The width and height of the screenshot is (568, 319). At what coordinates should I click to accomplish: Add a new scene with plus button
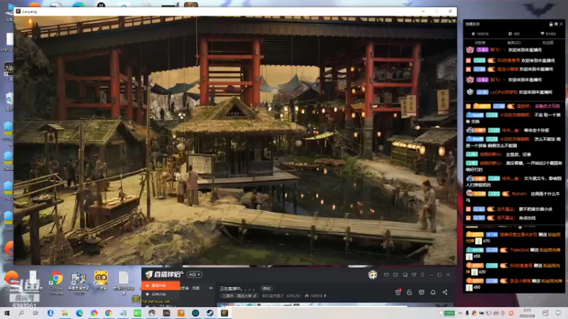pos(211,288)
